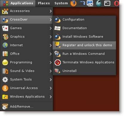Click the Internet globe icon
Image resolution: width=124 pixels, height=116 pixels.
(x=5, y=45)
